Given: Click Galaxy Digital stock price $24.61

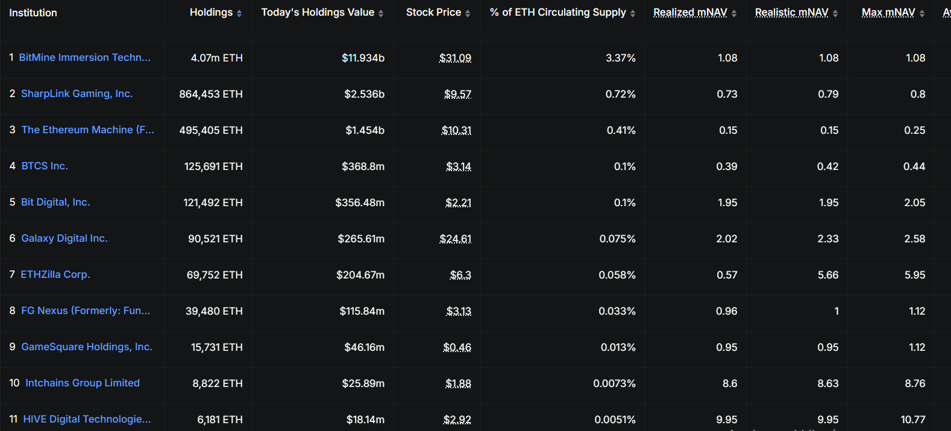Looking at the screenshot, I should click(455, 239).
